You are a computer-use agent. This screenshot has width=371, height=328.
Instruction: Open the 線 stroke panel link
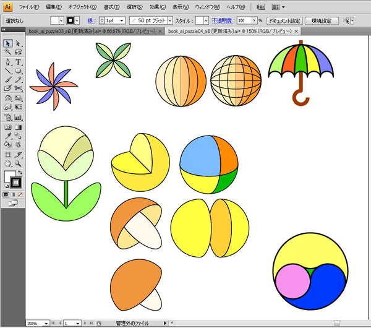(92, 20)
